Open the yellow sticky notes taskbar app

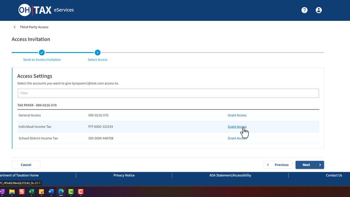coord(41,192)
